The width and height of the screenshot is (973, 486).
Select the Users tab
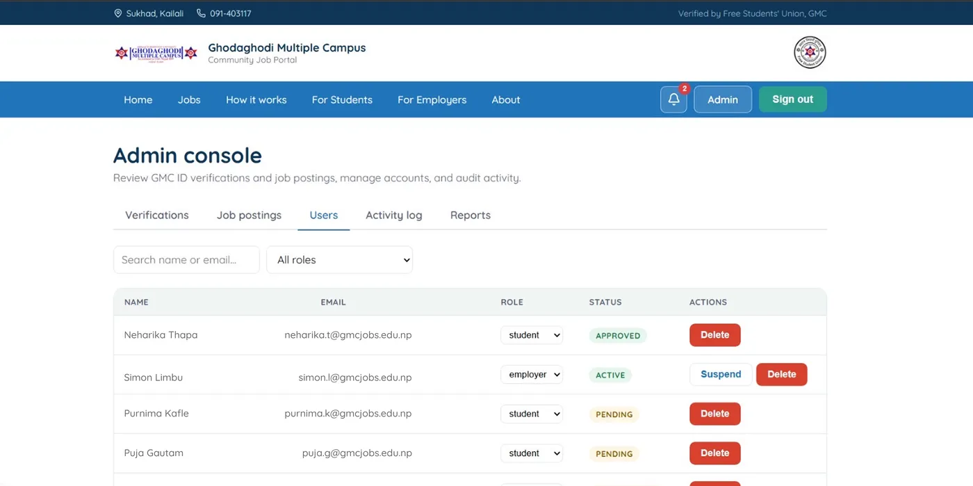click(324, 215)
